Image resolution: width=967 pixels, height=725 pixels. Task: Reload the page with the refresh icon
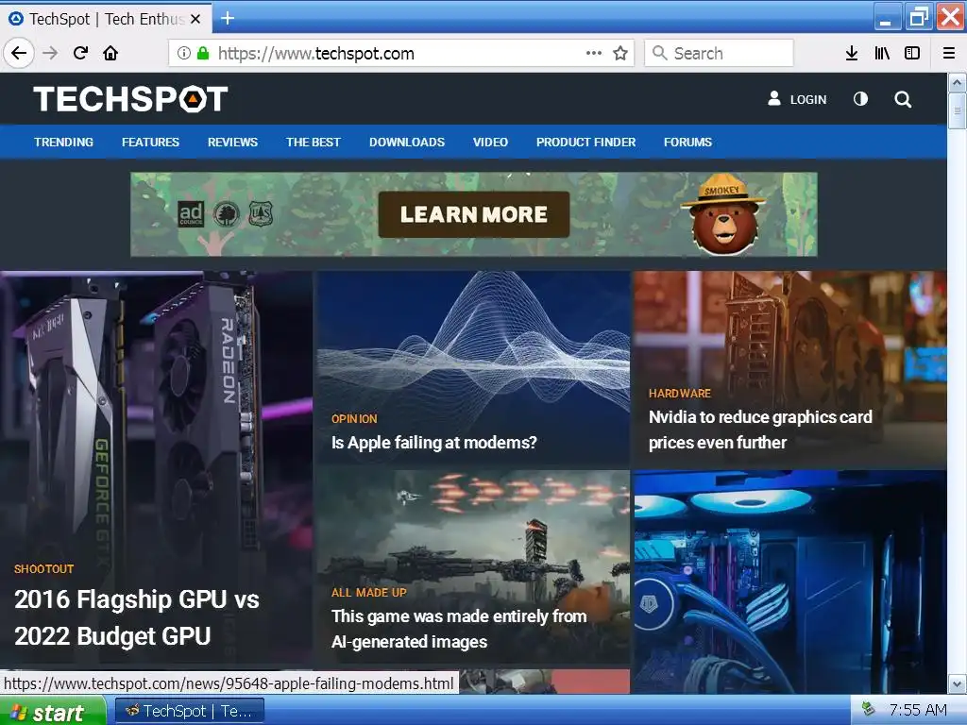[x=81, y=53]
